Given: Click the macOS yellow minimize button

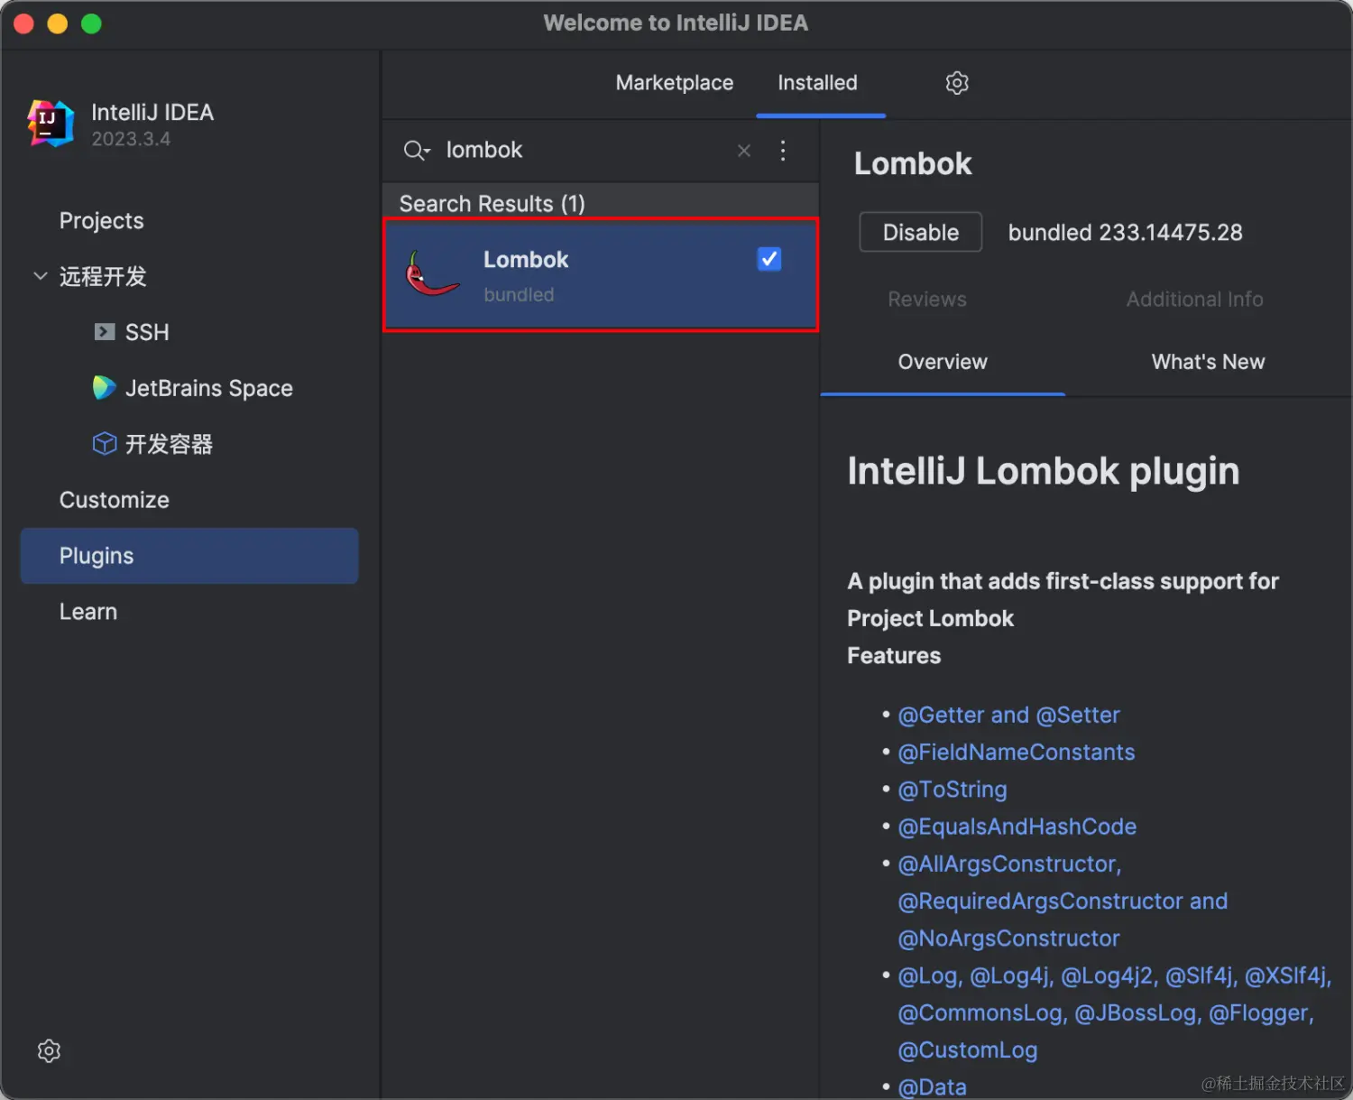Looking at the screenshot, I should coord(58,23).
